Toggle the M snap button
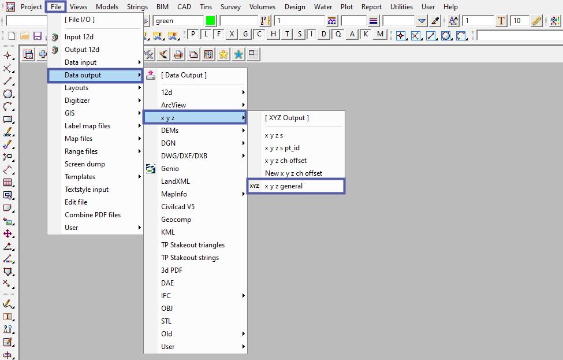 click(x=379, y=34)
